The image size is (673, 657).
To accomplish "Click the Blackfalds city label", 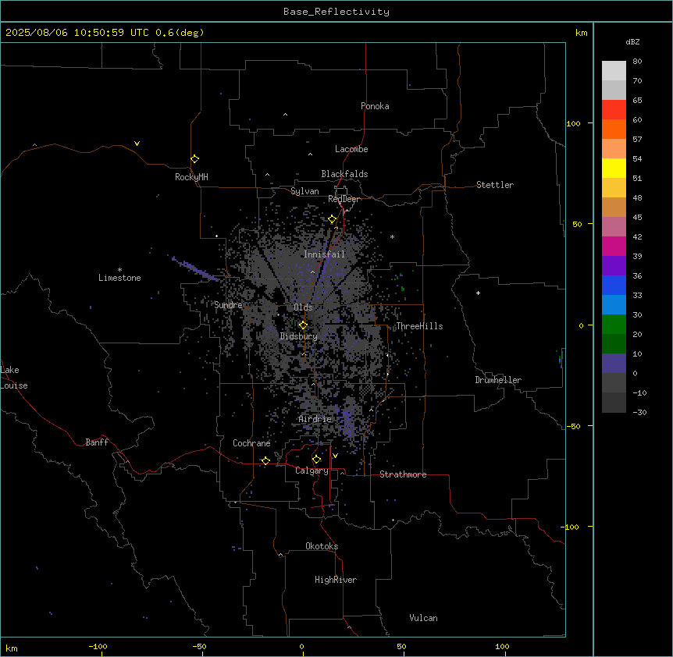I will tap(344, 174).
